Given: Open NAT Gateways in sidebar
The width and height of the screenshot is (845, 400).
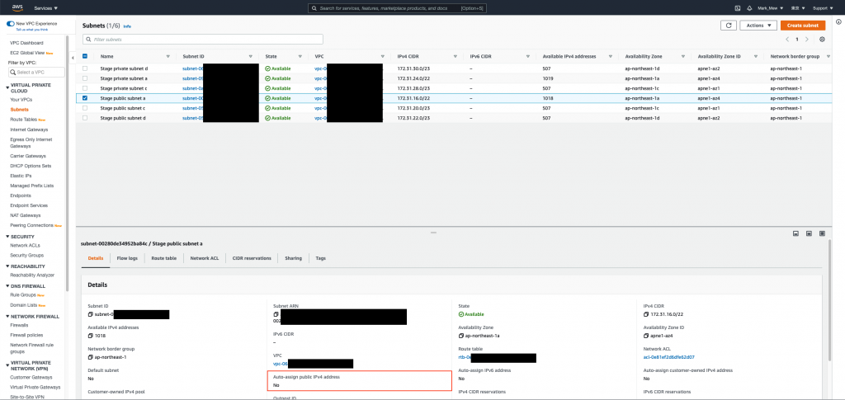Looking at the screenshot, I should click(x=26, y=215).
